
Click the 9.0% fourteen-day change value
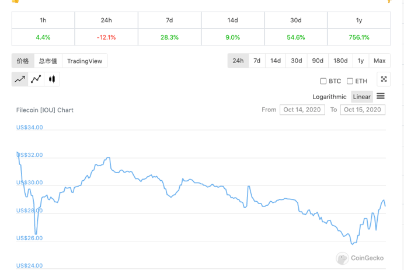pyautogui.click(x=233, y=37)
